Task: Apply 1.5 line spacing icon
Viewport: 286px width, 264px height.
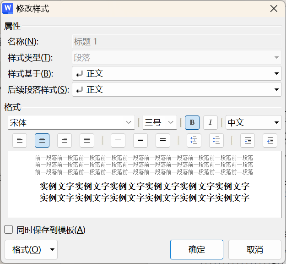Action: coord(140,140)
